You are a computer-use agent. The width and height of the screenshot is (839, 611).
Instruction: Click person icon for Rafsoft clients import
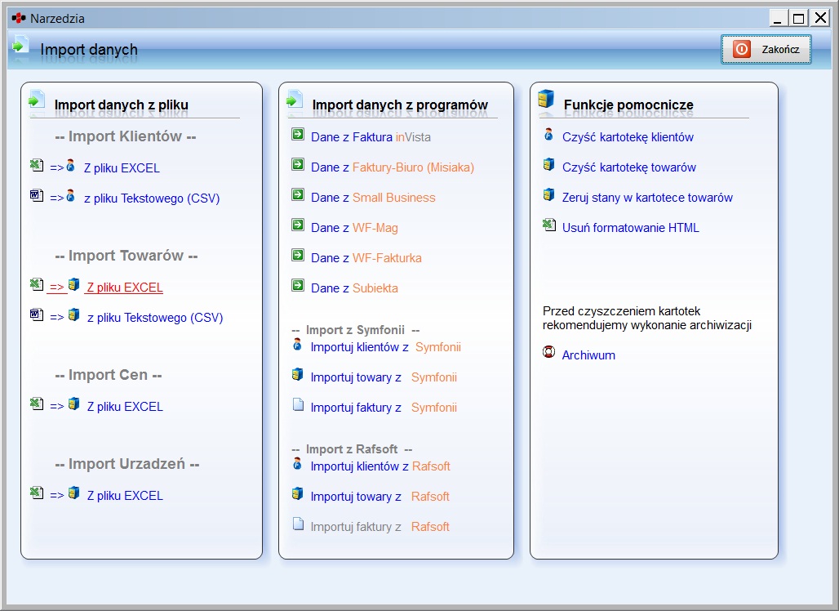tap(298, 464)
